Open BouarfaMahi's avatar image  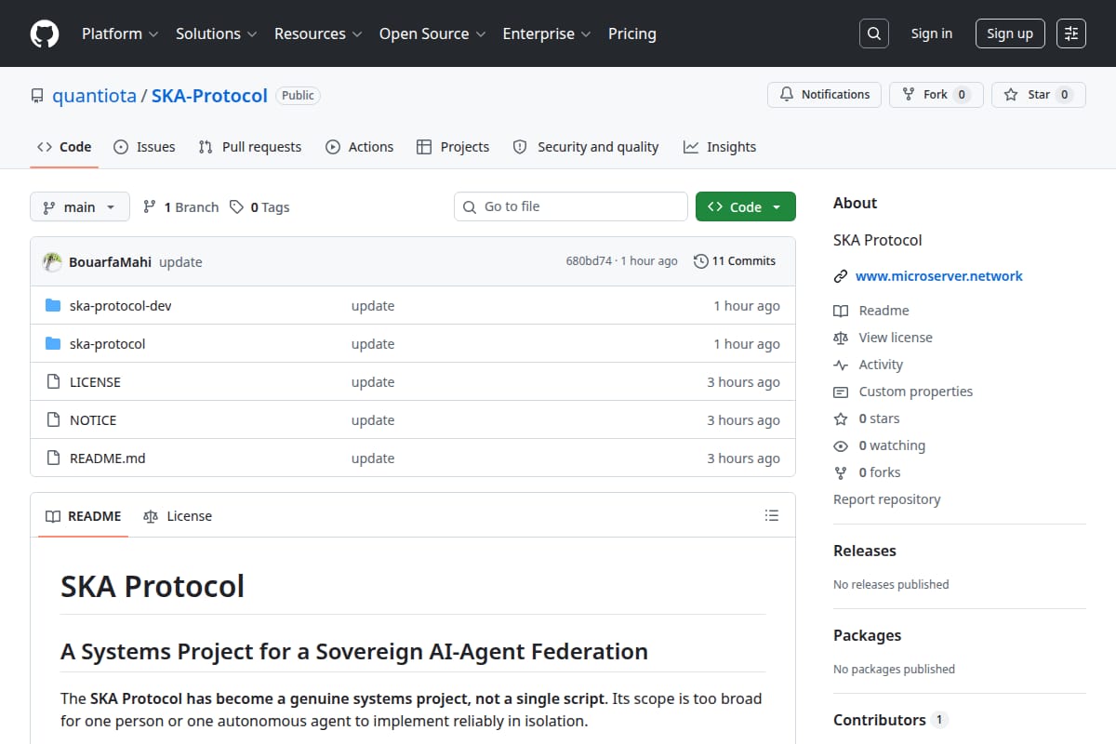tap(53, 261)
